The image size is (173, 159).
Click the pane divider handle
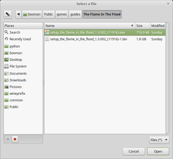(44, 83)
